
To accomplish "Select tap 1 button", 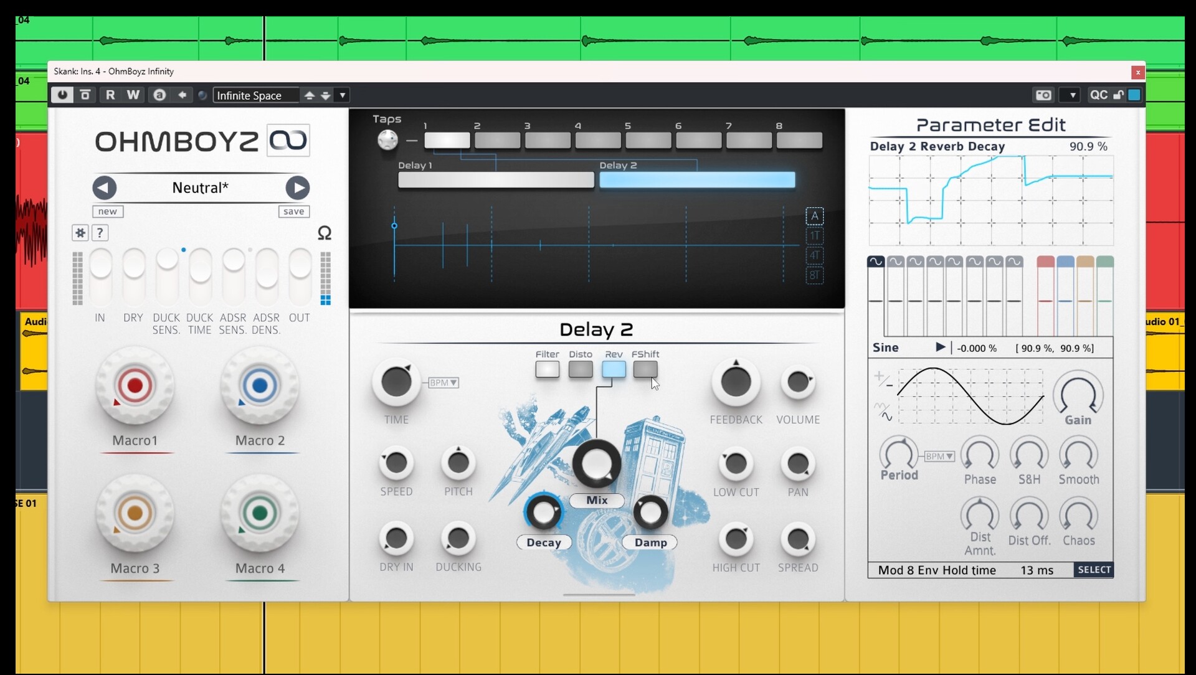I will tap(447, 140).
